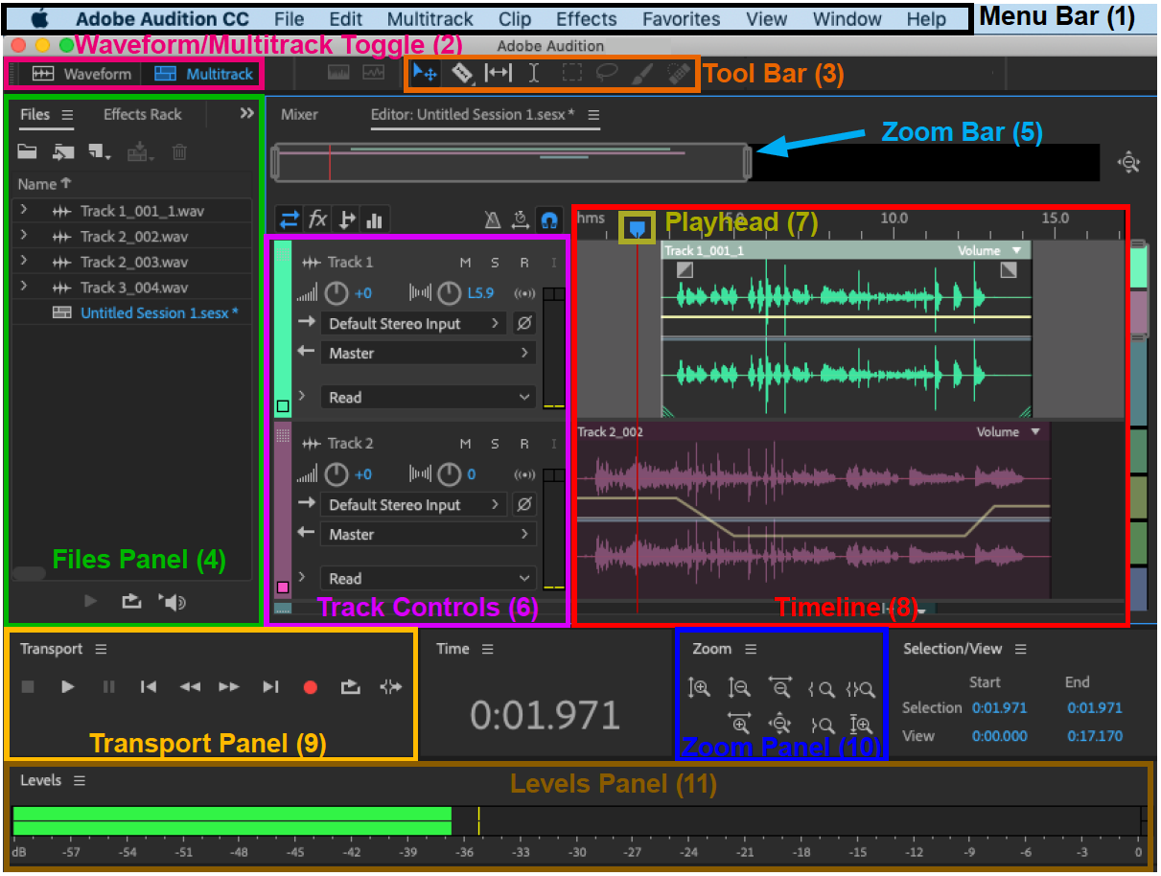Move playhead to previous with Transport button
Image resolution: width=1161 pixels, height=876 pixels.
[x=149, y=686]
